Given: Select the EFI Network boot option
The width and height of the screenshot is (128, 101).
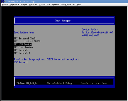Looking at the screenshot, I should pos(21,50).
